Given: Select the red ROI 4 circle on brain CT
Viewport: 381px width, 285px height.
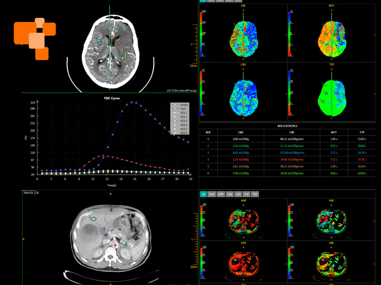Looking at the screenshot, I should 119,43.
